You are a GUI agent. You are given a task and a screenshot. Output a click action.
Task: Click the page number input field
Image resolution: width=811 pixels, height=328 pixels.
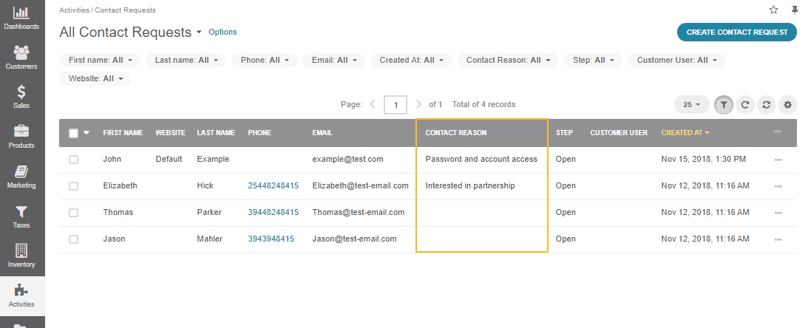tap(396, 105)
